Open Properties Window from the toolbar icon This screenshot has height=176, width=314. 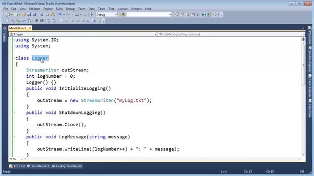(182, 15)
